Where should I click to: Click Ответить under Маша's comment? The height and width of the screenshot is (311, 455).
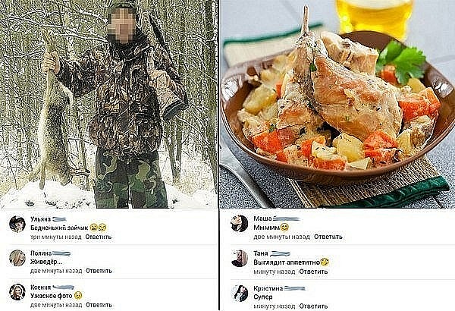[x=328, y=237]
